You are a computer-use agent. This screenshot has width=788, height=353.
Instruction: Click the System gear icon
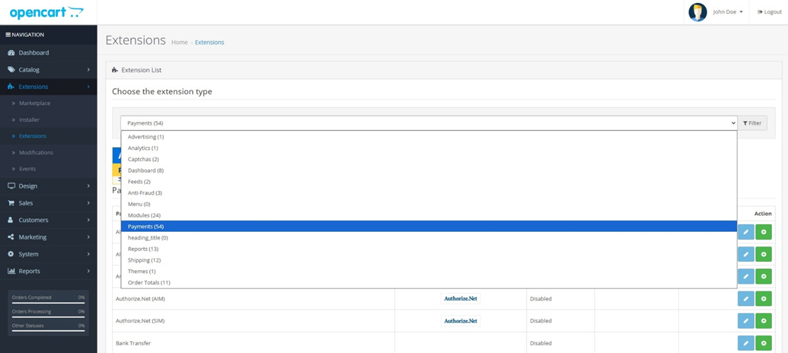click(11, 254)
